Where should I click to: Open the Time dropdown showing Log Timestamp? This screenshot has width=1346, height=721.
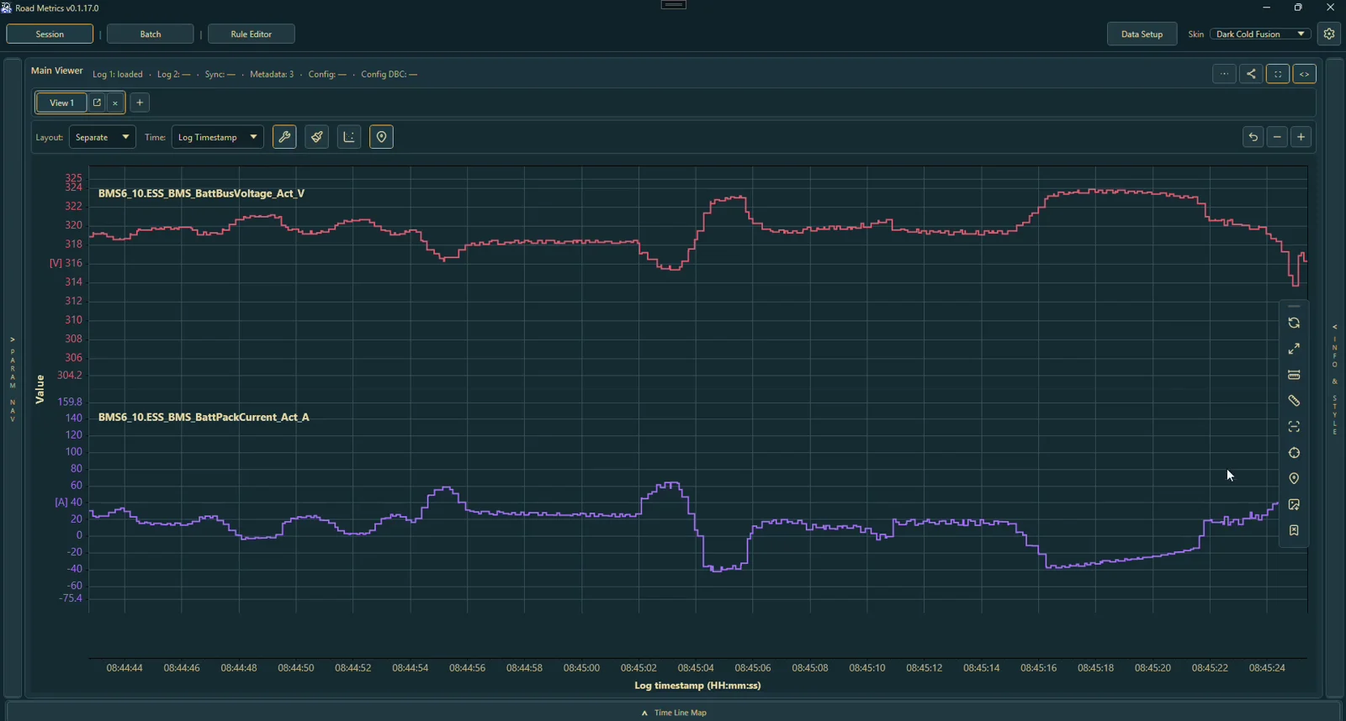pos(218,137)
